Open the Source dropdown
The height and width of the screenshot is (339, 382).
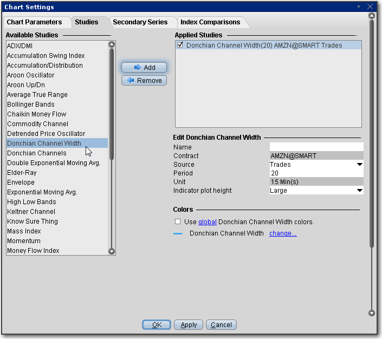[359, 165]
